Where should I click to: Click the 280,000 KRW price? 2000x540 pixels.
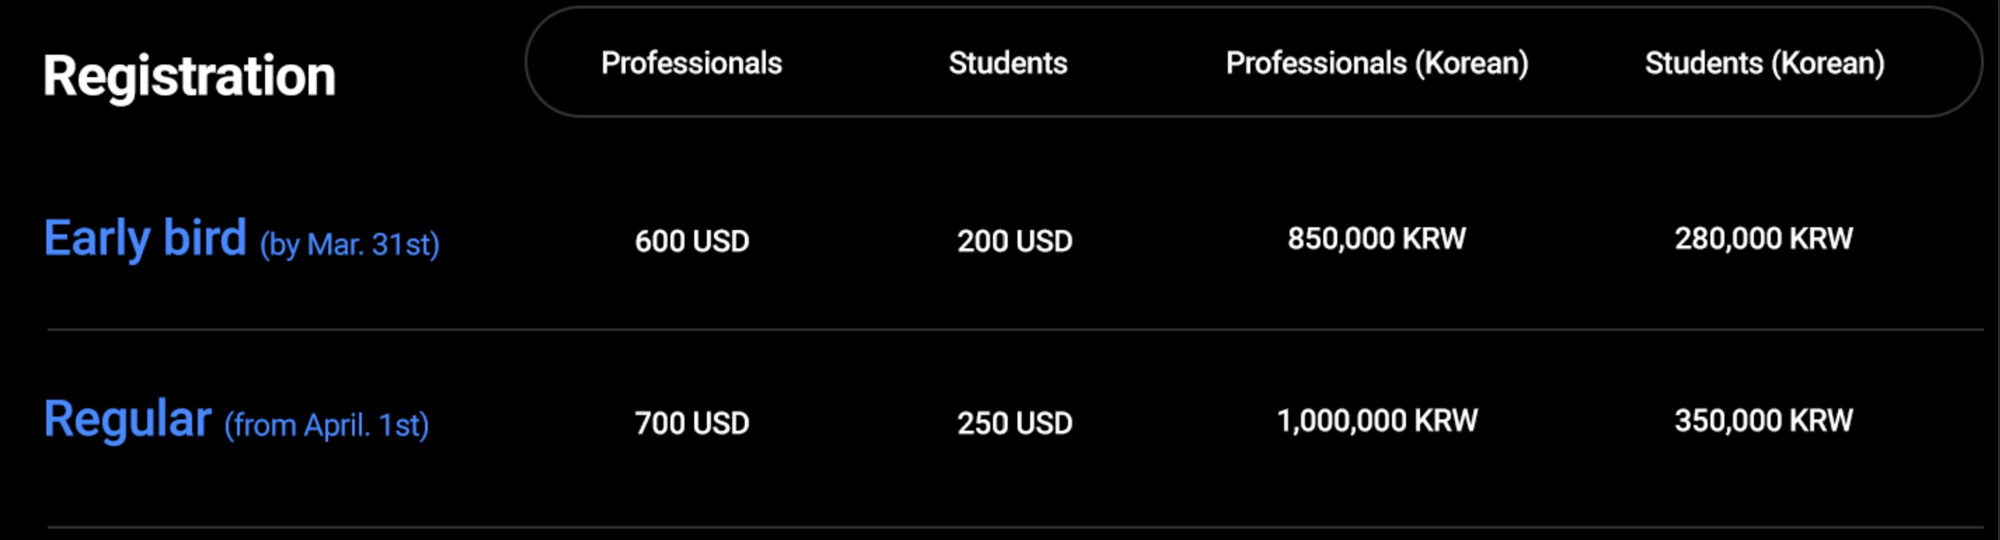1763,238
